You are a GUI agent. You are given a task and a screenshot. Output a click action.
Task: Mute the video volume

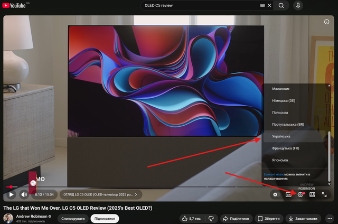(x=24, y=195)
